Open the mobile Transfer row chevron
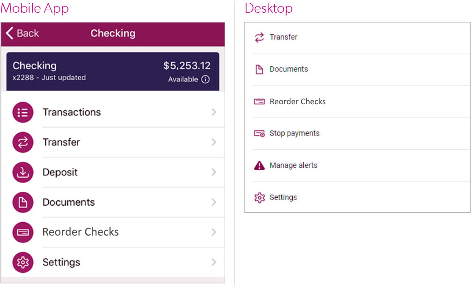Screen dimensions: 472x289 coord(214,142)
